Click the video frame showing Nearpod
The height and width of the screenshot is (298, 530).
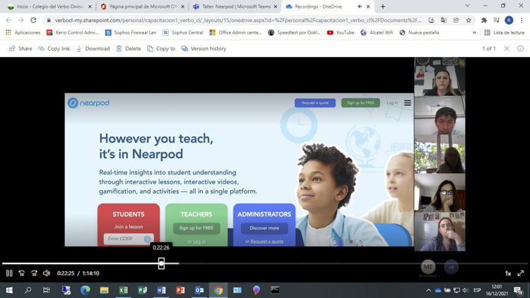tap(239, 170)
